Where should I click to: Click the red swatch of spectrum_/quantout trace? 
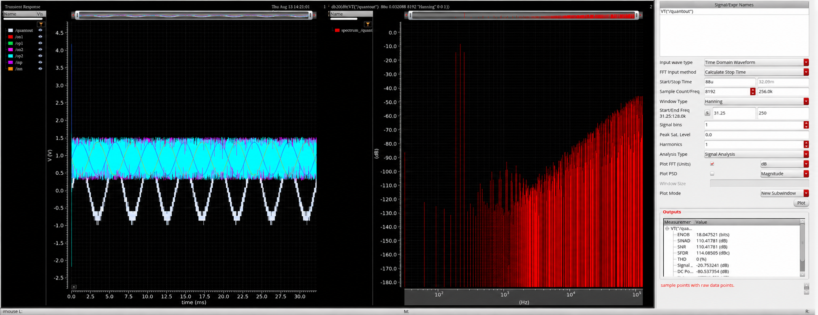tap(337, 30)
